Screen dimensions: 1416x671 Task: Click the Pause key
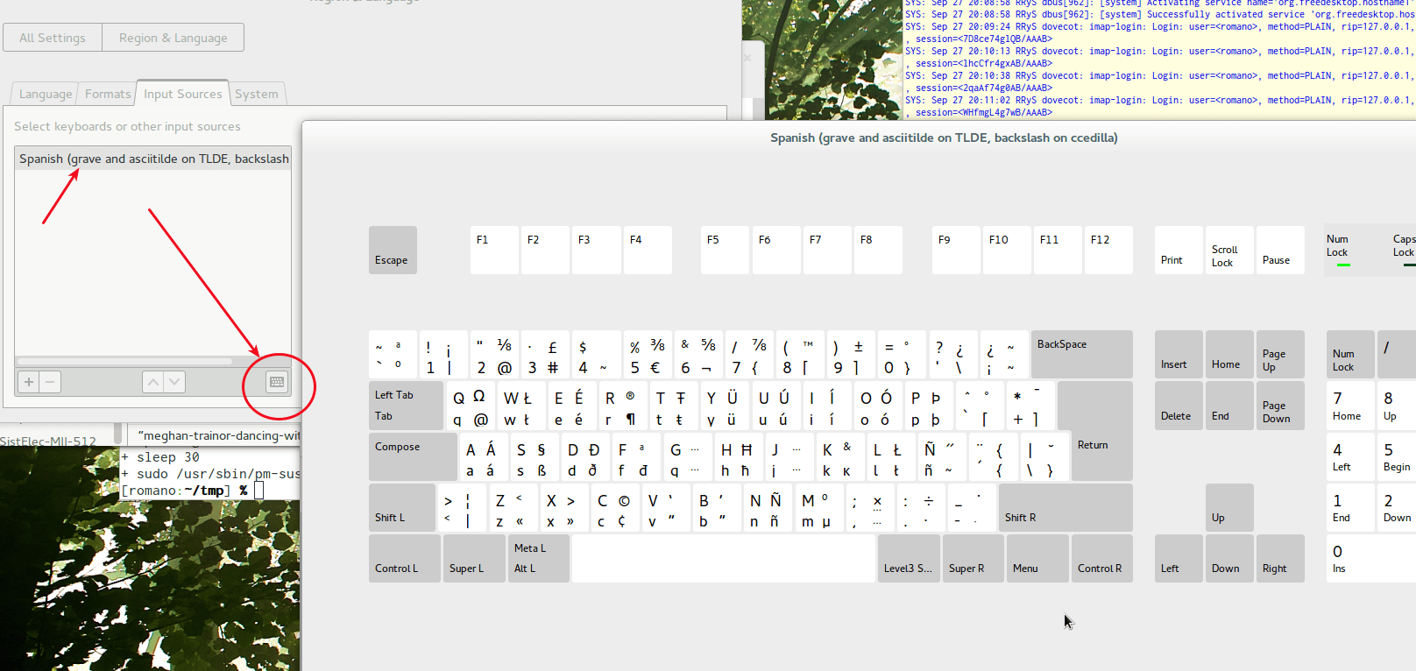pos(1280,250)
